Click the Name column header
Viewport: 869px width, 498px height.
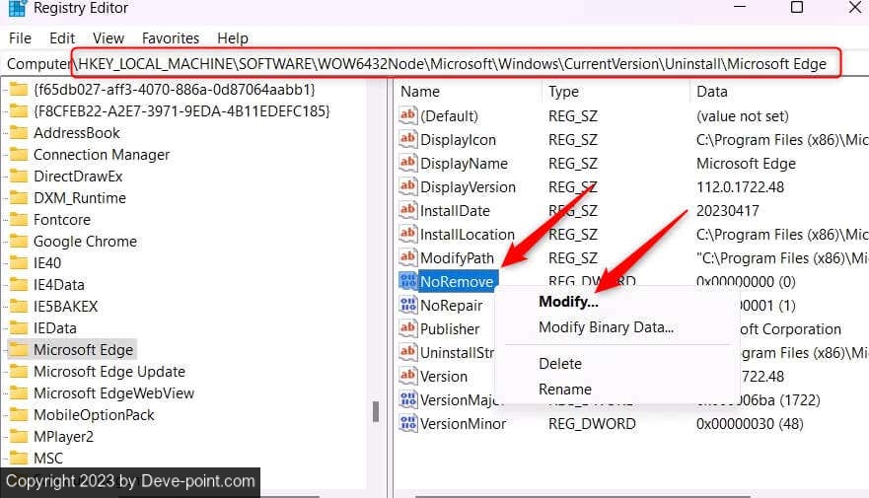(420, 92)
